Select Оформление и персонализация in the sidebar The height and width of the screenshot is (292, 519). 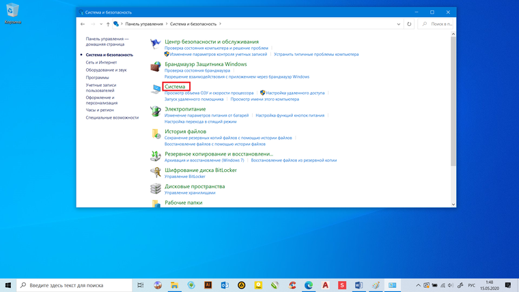pyautogui.click(x=102, y=100)
